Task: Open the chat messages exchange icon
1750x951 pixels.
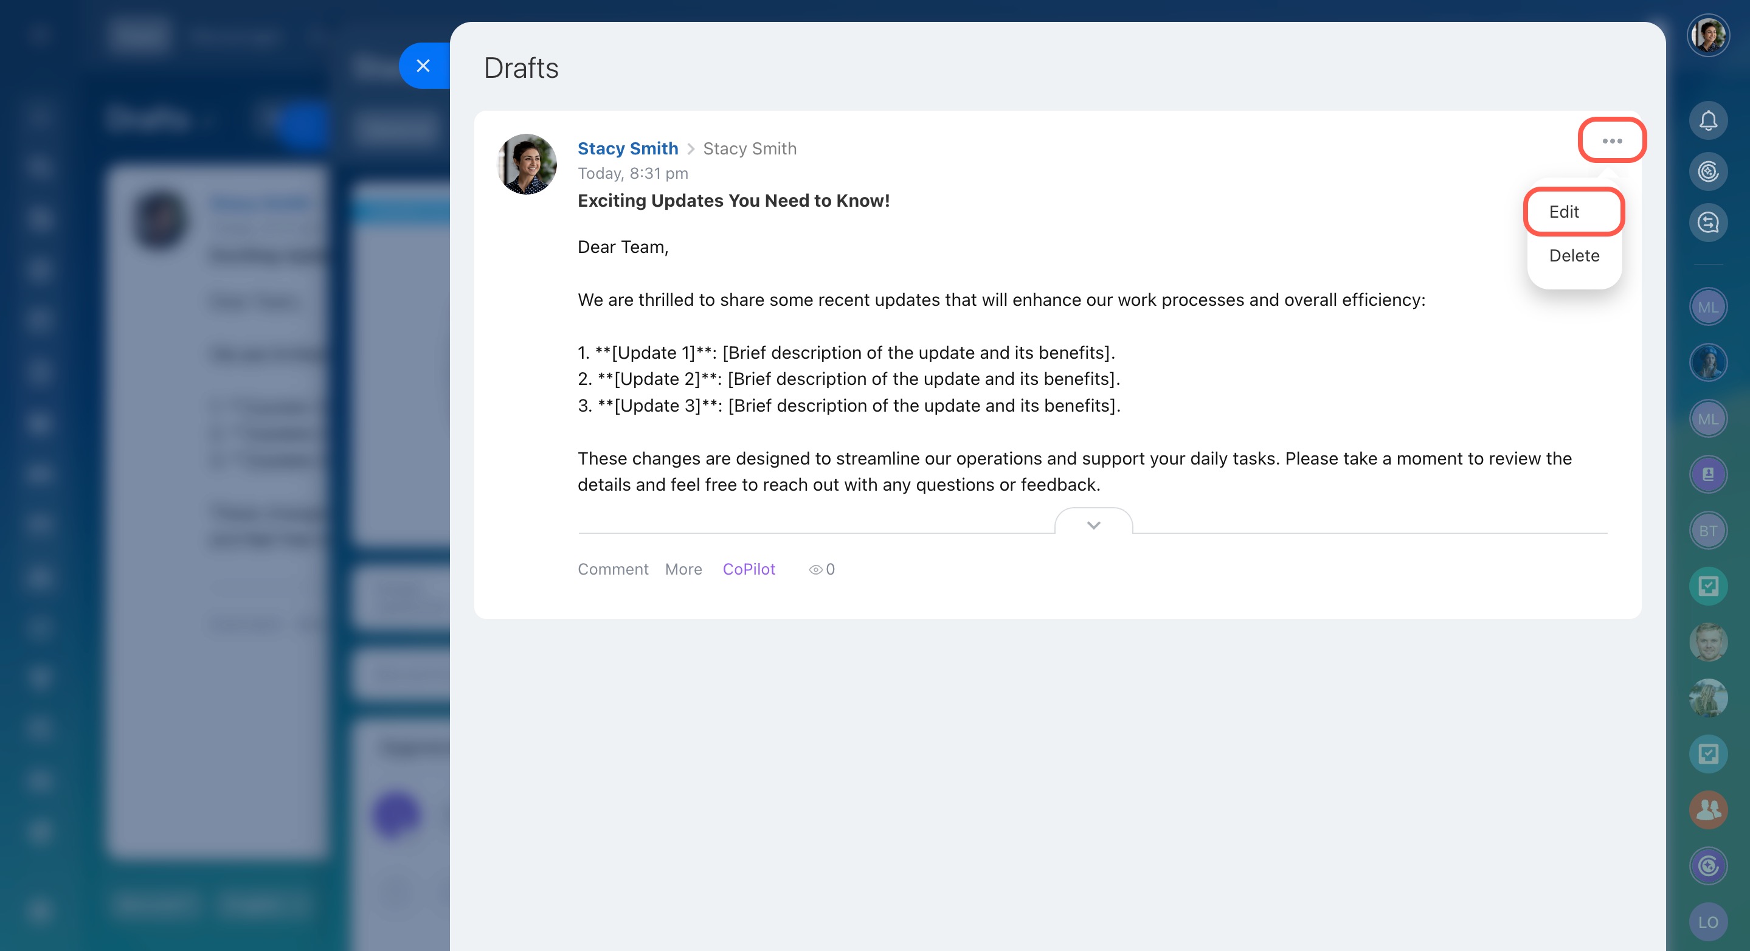Action: click(1707, 222)
